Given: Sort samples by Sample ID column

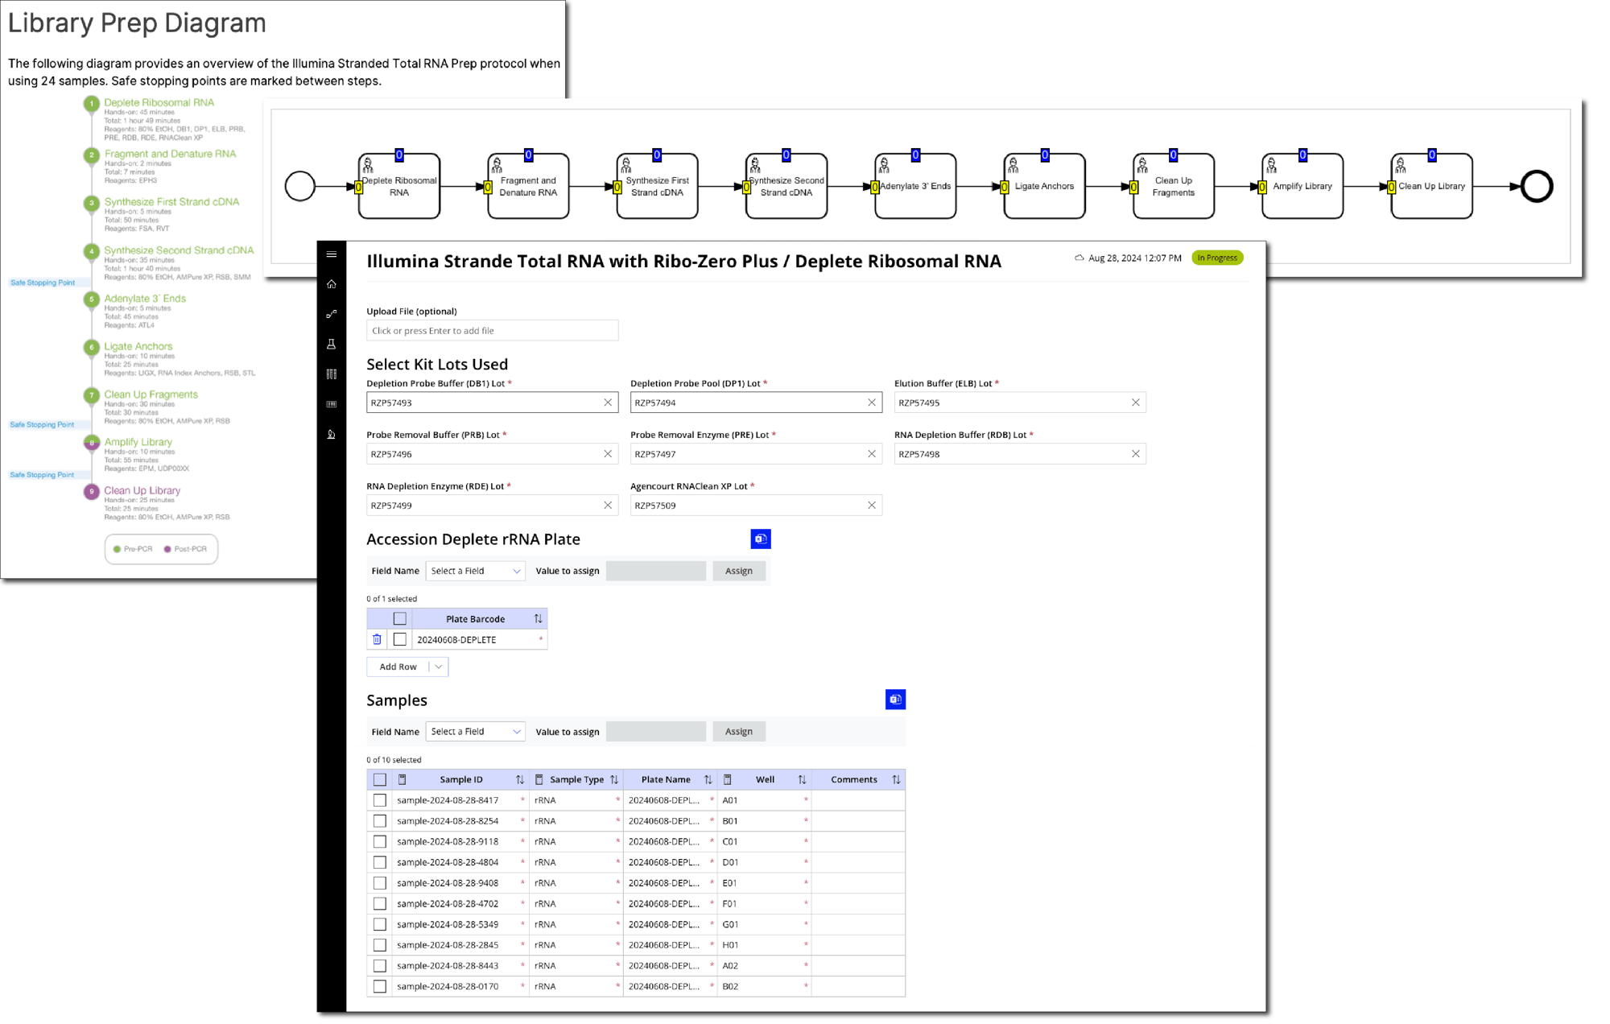Looking at the screenshot, I should (x=519, y=779).
